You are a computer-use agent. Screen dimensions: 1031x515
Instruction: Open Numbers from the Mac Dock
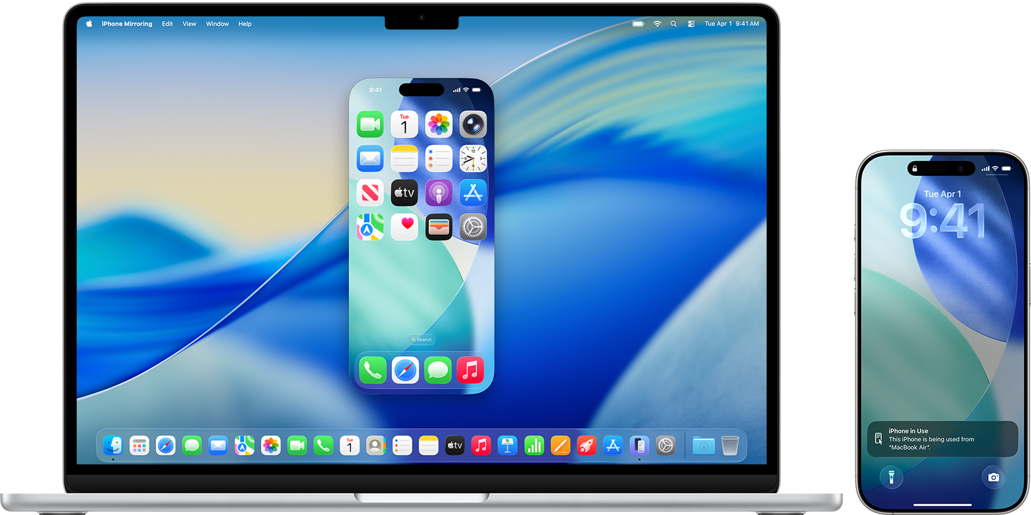click(x=534, y=446)
